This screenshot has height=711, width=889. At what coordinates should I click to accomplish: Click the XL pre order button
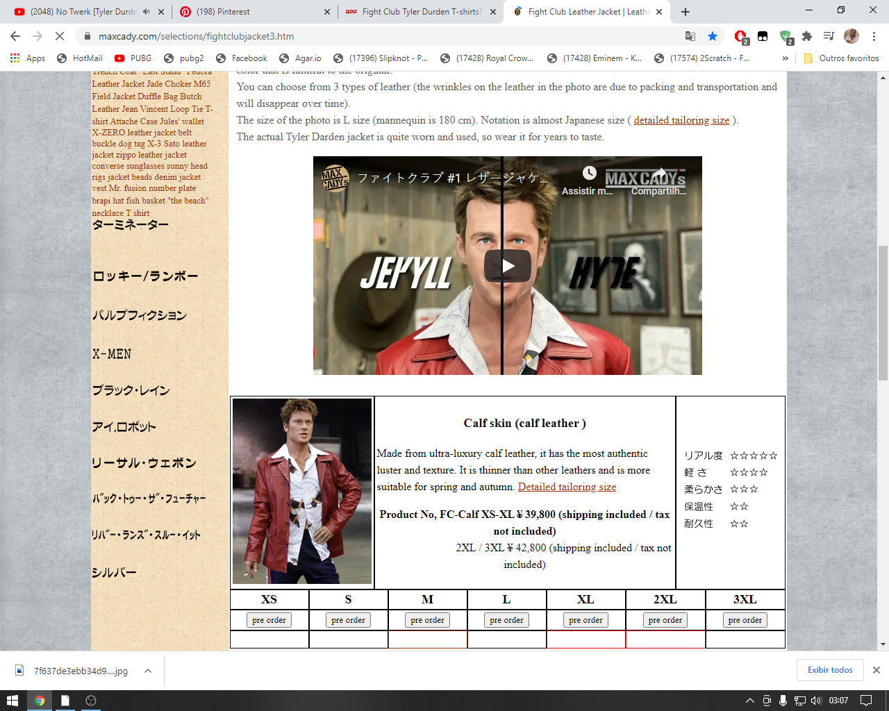pyautogui.click(x=585, y=620)
